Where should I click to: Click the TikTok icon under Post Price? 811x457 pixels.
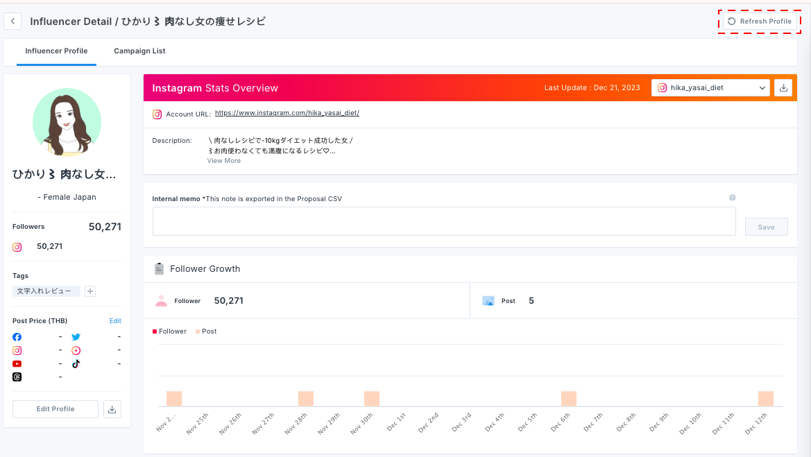coord(76,364)
